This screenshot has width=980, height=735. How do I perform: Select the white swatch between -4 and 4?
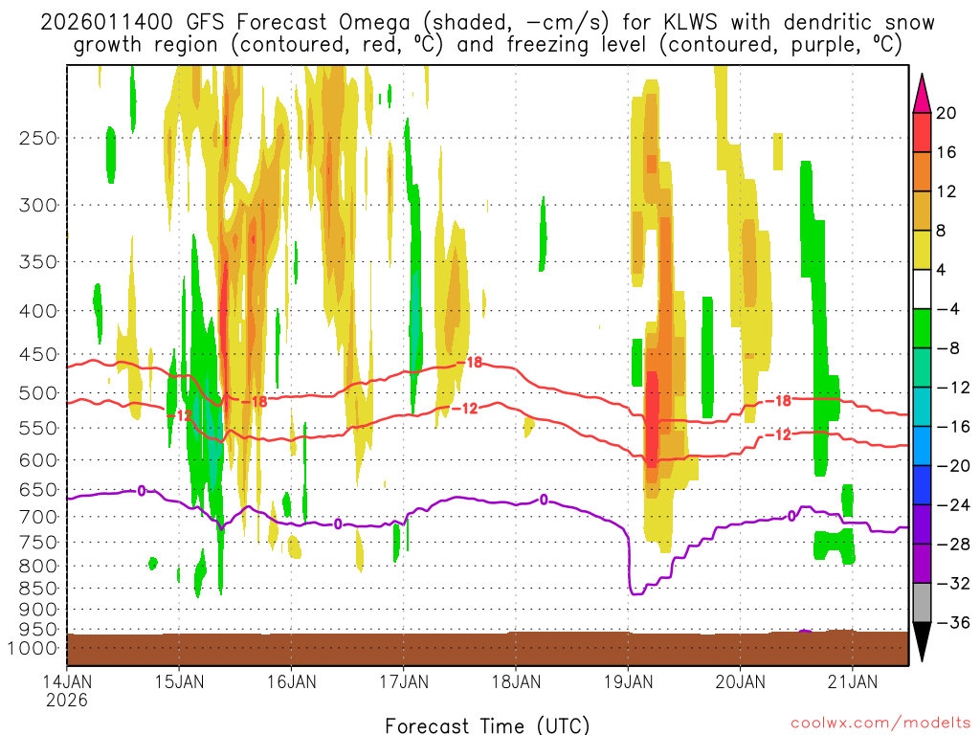pos(922,289)
